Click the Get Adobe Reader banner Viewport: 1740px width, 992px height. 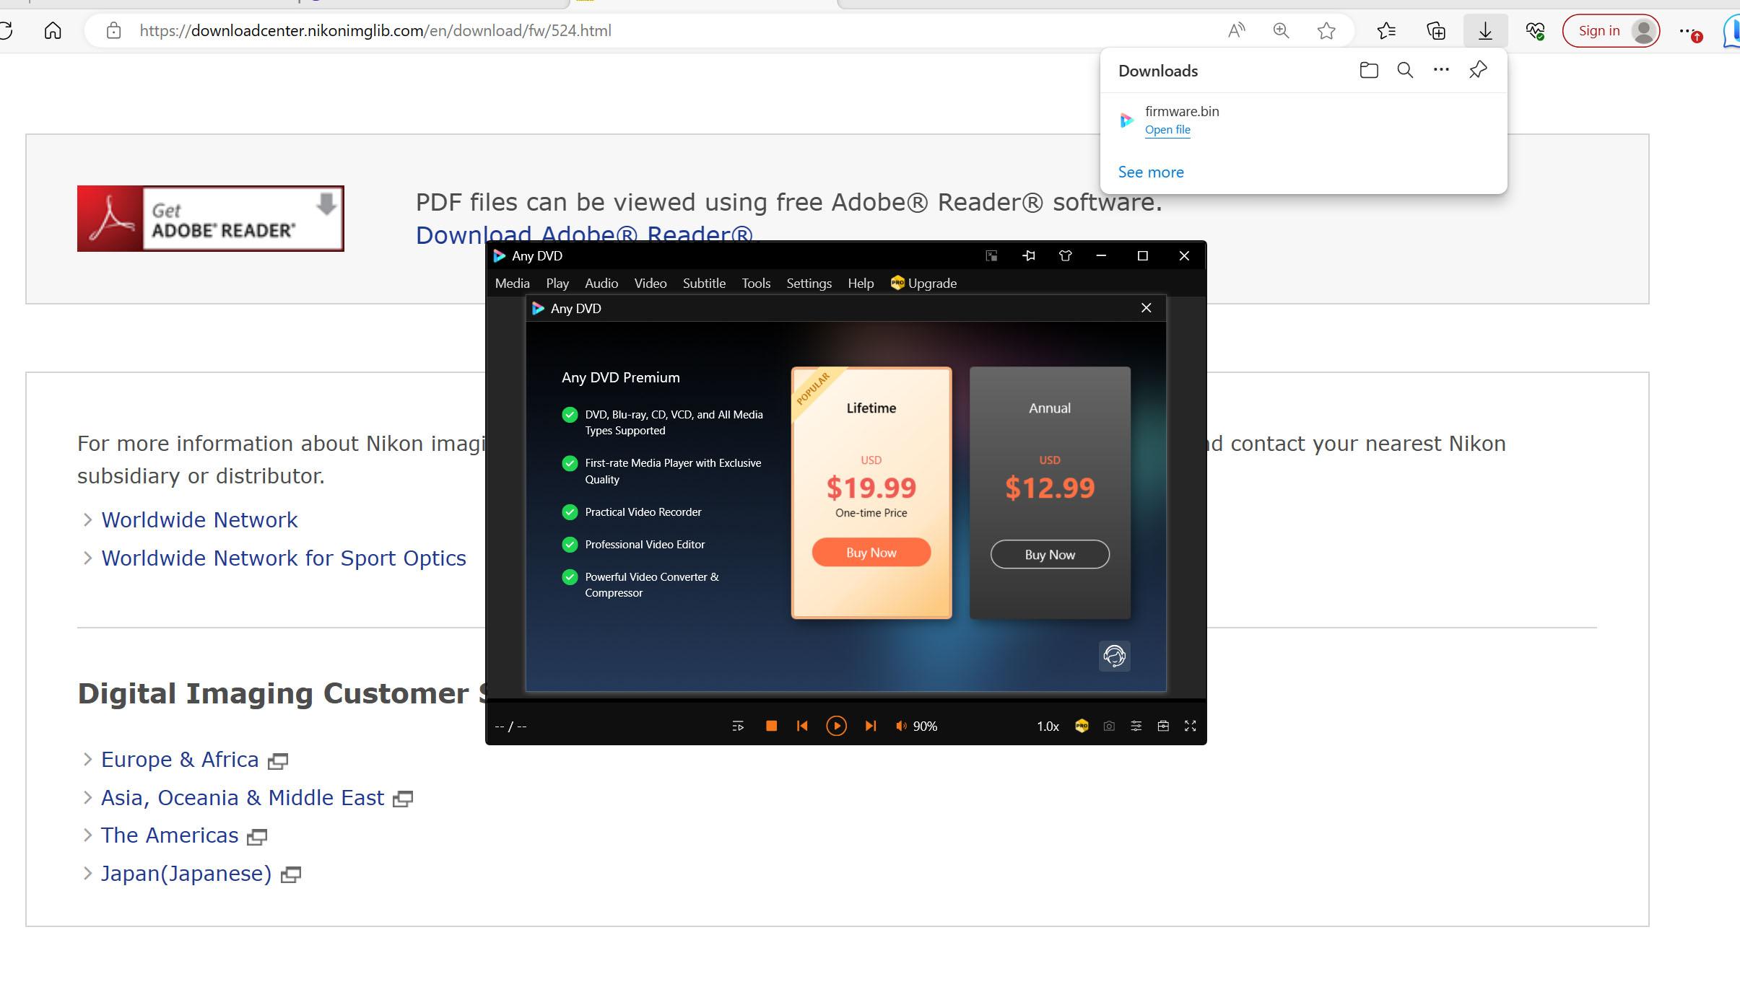tap(211, 219)
